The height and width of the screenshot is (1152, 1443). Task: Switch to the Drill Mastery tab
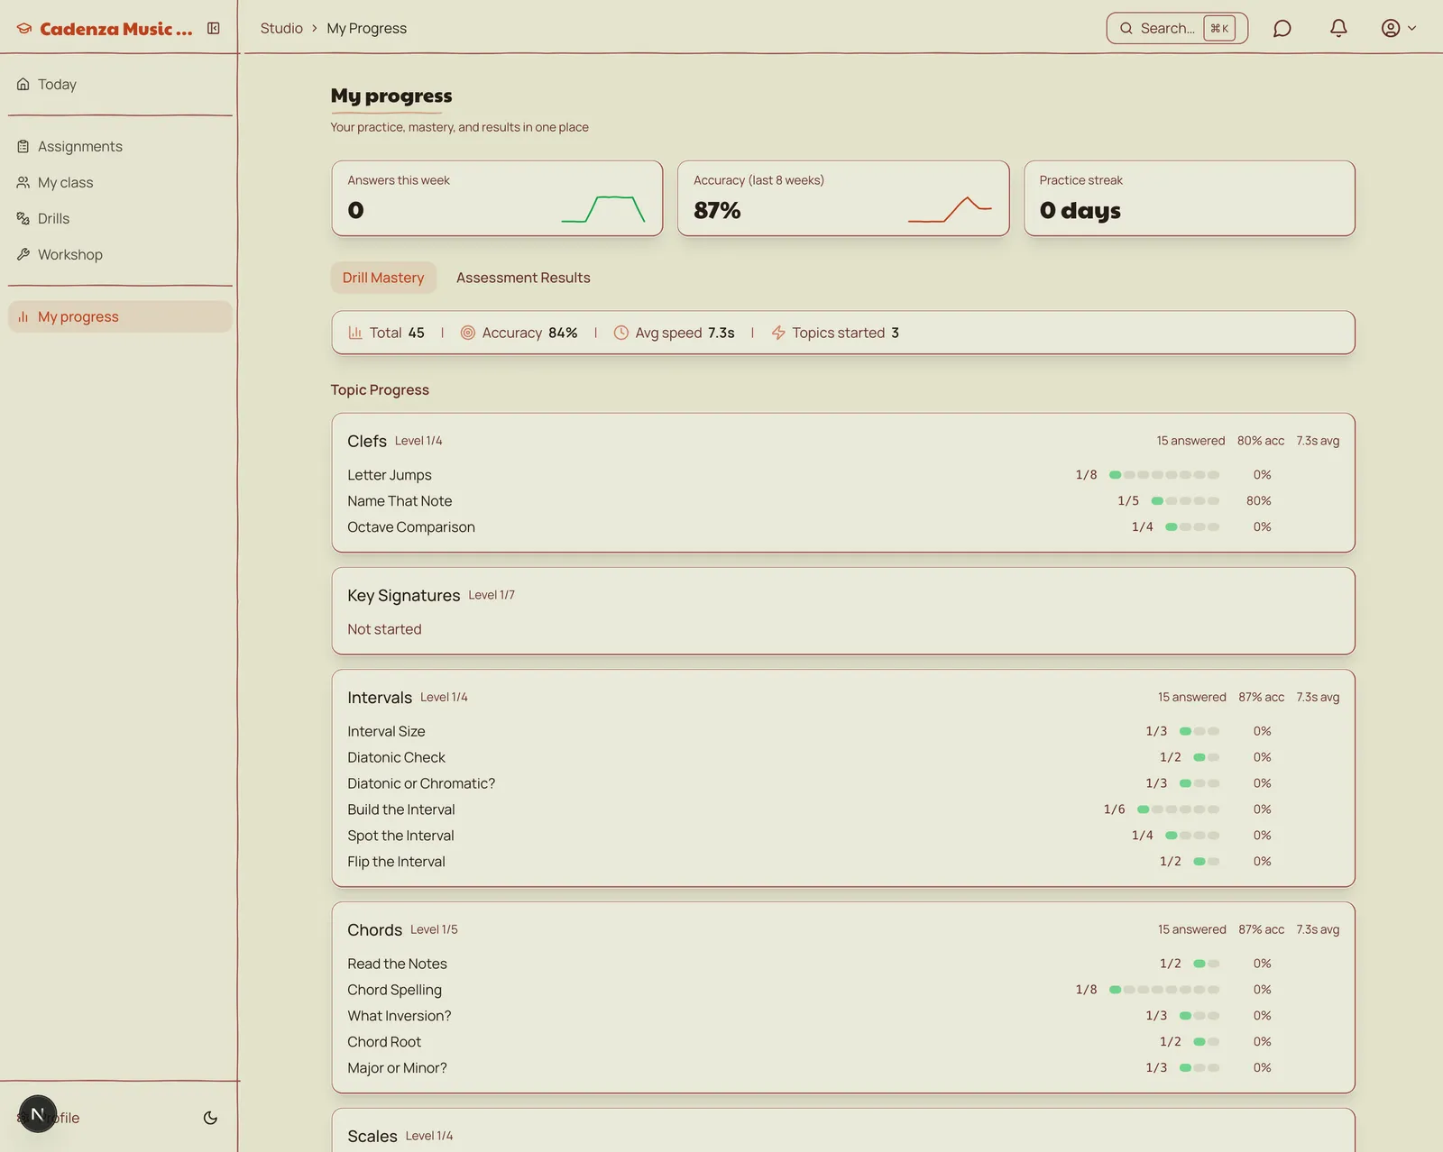(383, 278)
